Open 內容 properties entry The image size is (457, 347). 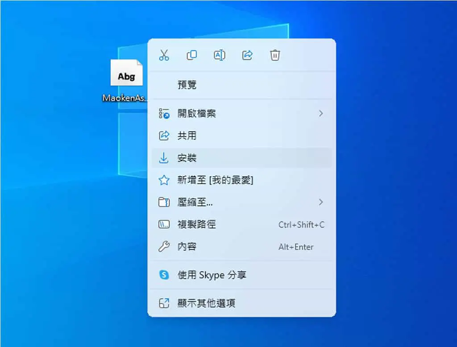click(241, 247)
